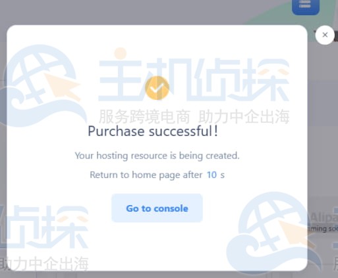338x278 pixels.
Task: Select the Purchase successful heading
Action: [x=153, y=131]
